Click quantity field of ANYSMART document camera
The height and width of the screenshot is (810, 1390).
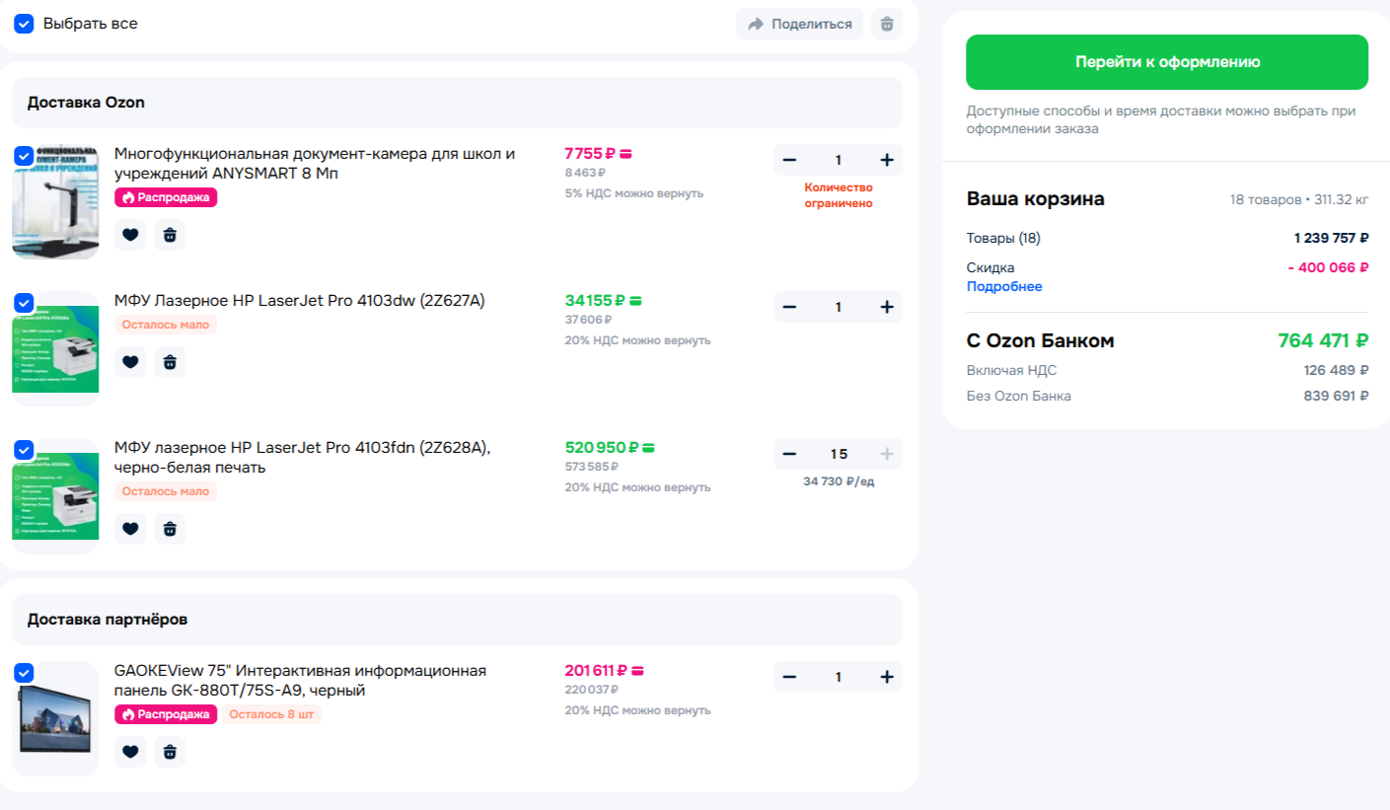(839, 160)
